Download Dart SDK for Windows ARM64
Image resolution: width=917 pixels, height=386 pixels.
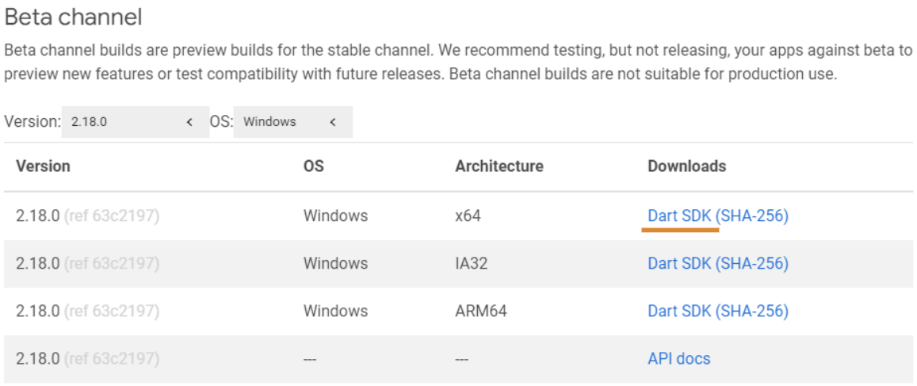[679, 311]
